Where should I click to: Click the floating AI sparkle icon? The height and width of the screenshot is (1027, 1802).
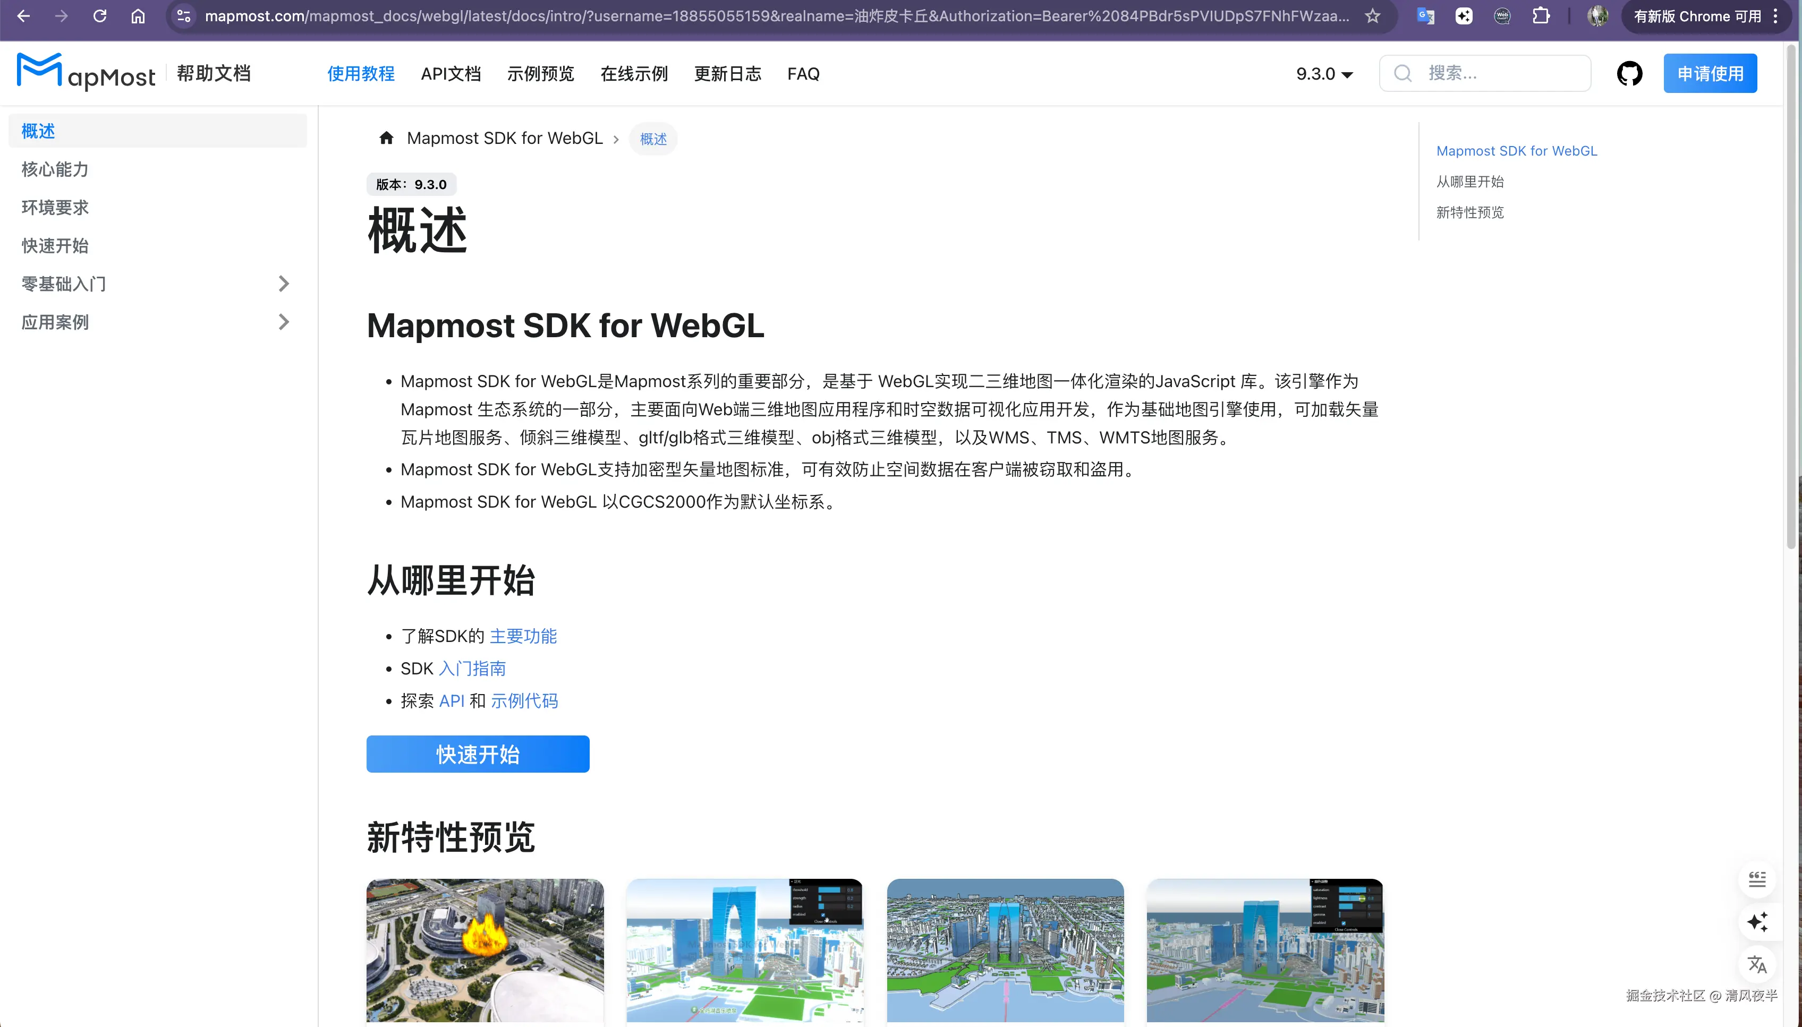[x=1757, y=921]
